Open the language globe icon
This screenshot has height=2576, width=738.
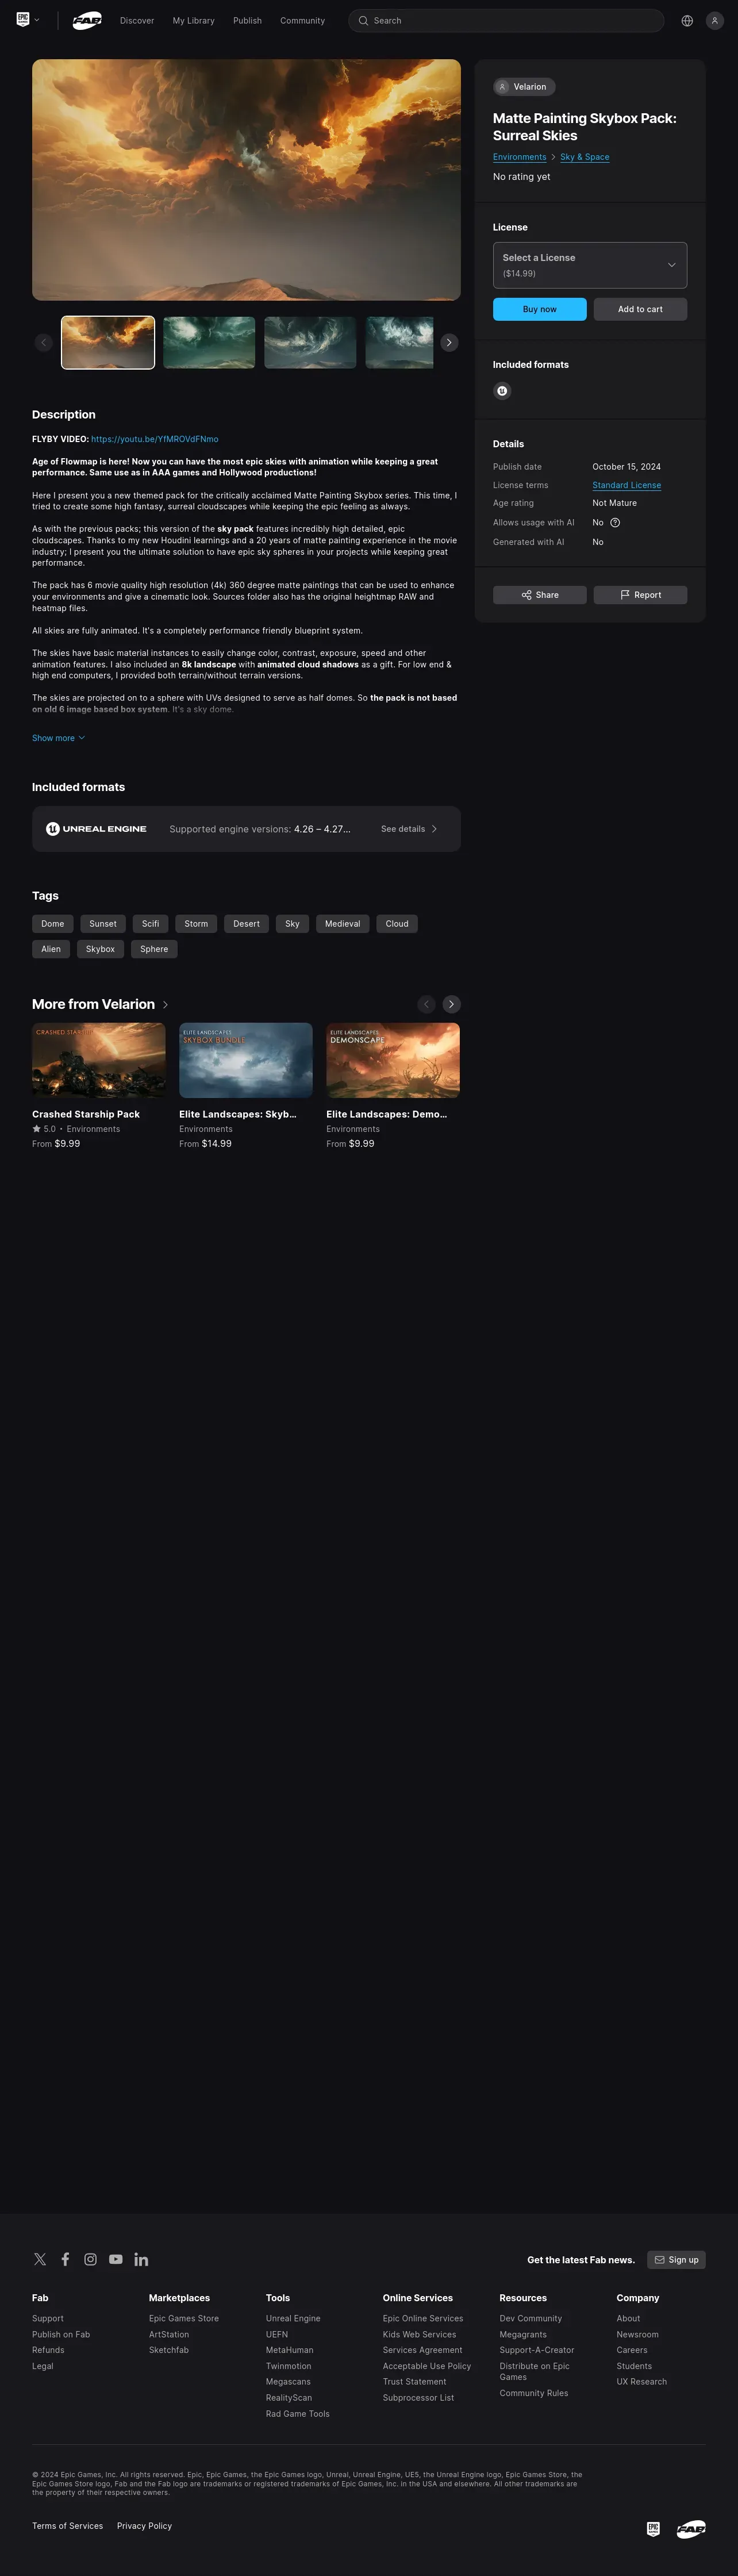[687, 20]
